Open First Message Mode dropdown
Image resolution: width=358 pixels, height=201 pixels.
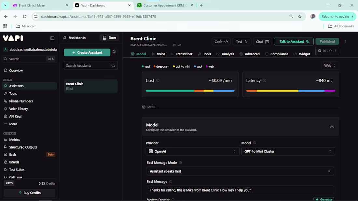(x=240, y=171)
